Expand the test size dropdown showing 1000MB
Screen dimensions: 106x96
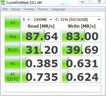43,20
